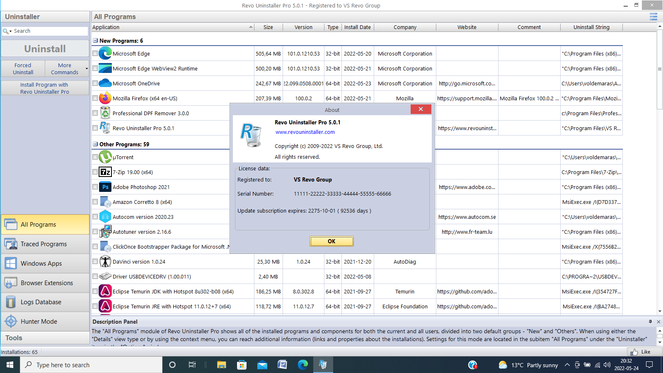Click the Professional DPF Remover icon

[105, 113]
